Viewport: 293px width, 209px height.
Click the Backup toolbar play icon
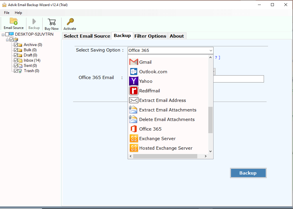tap(34, 21)
